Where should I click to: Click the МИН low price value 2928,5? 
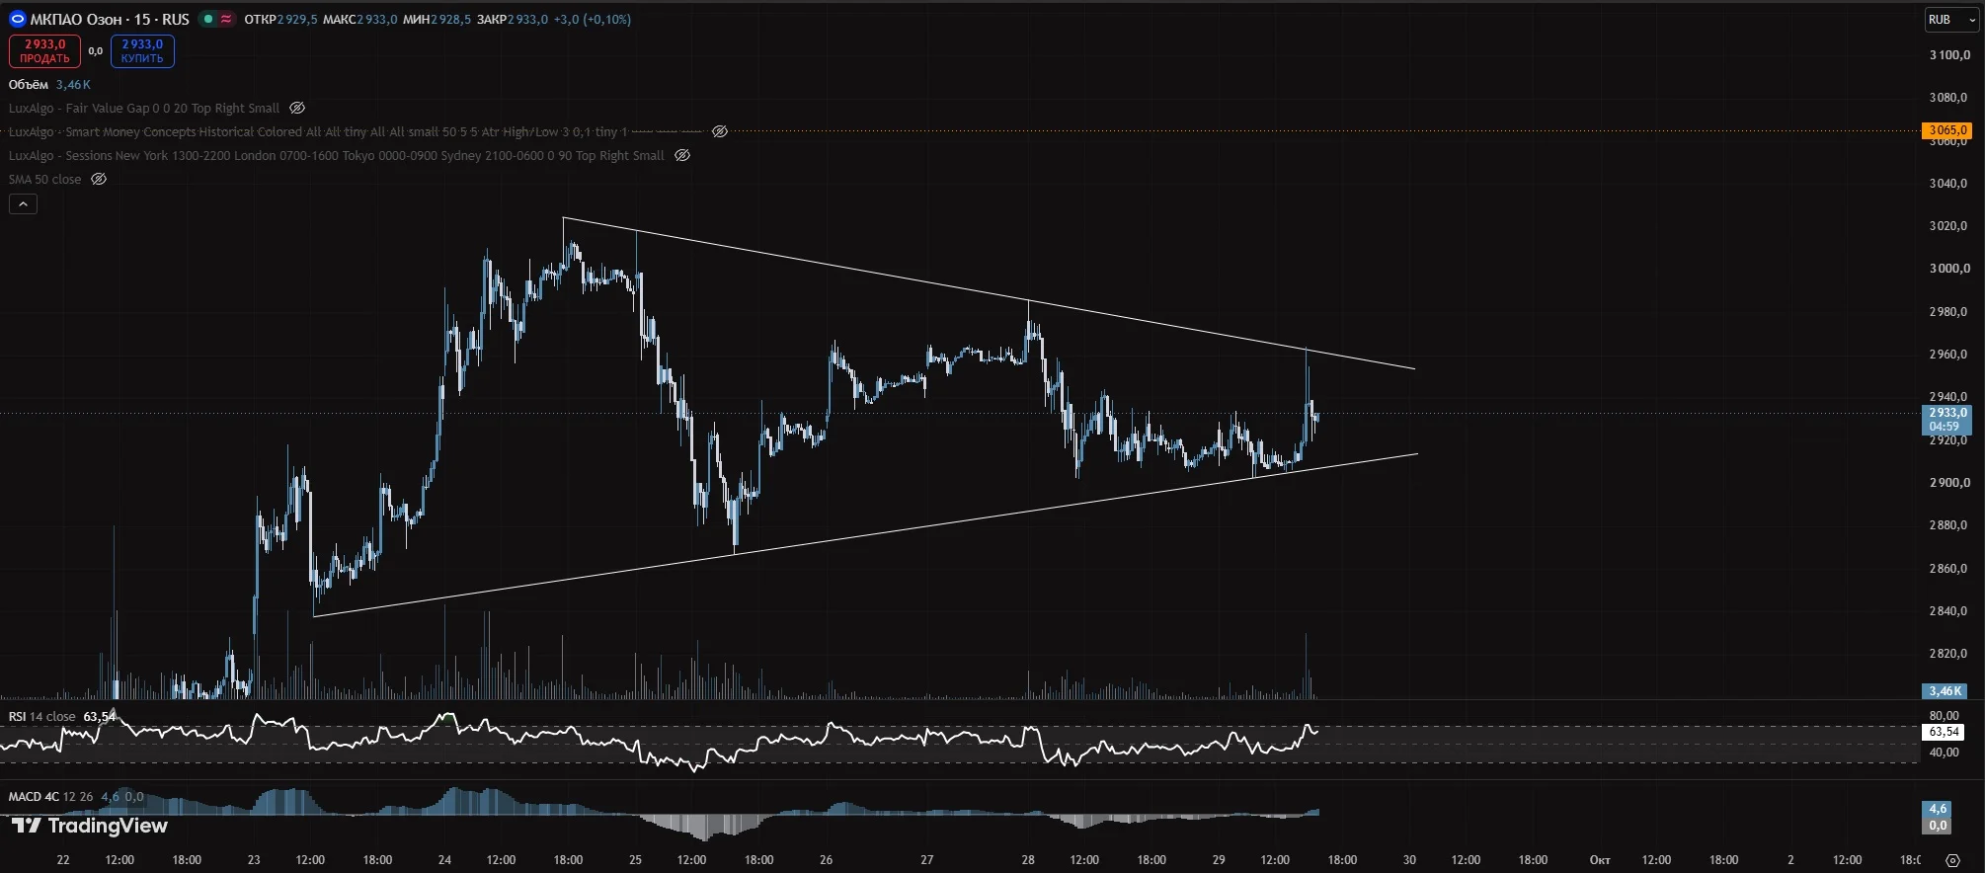(x=450, y=19)
